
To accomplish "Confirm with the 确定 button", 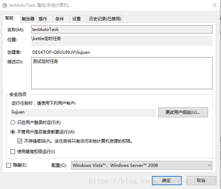I will [167, 181].
